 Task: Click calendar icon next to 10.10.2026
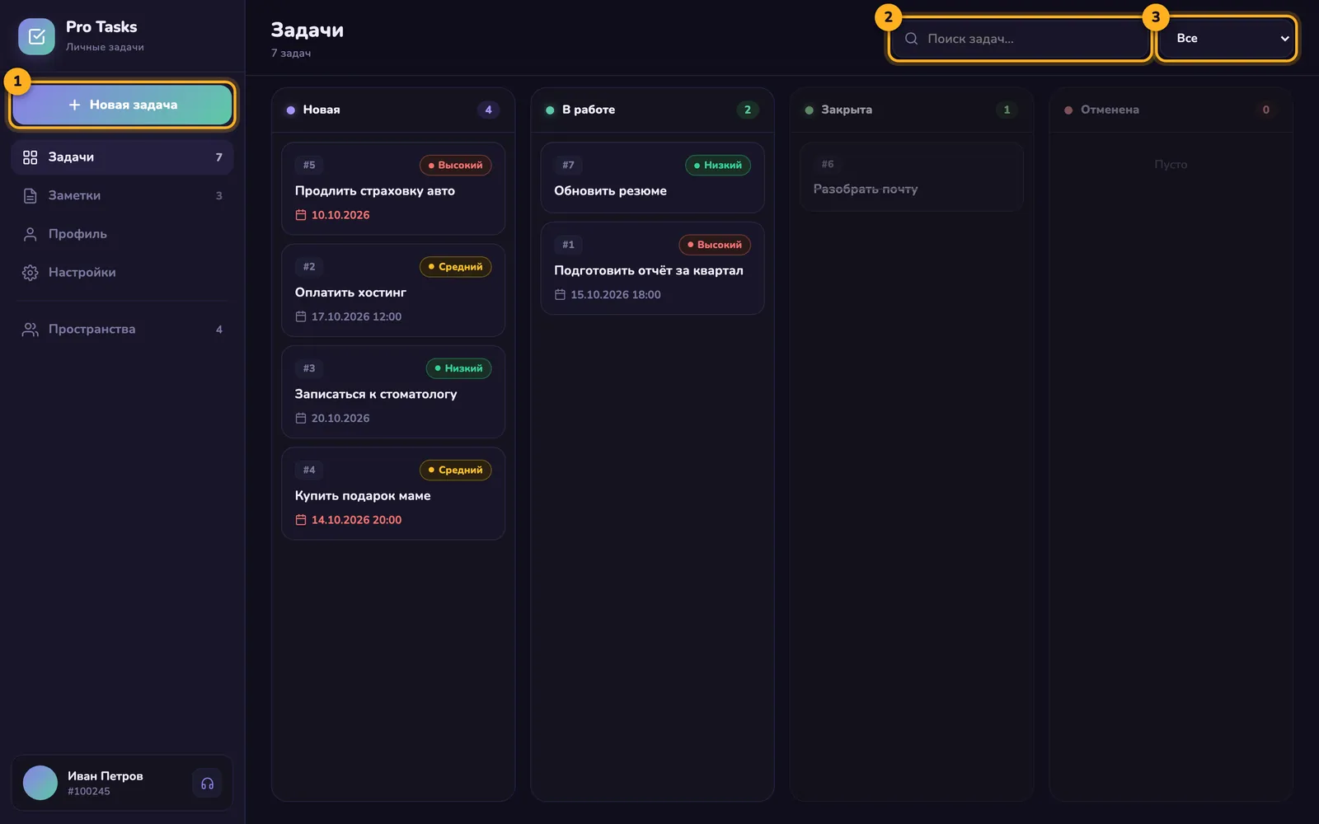pyautogui.click(x=301, y=215)
